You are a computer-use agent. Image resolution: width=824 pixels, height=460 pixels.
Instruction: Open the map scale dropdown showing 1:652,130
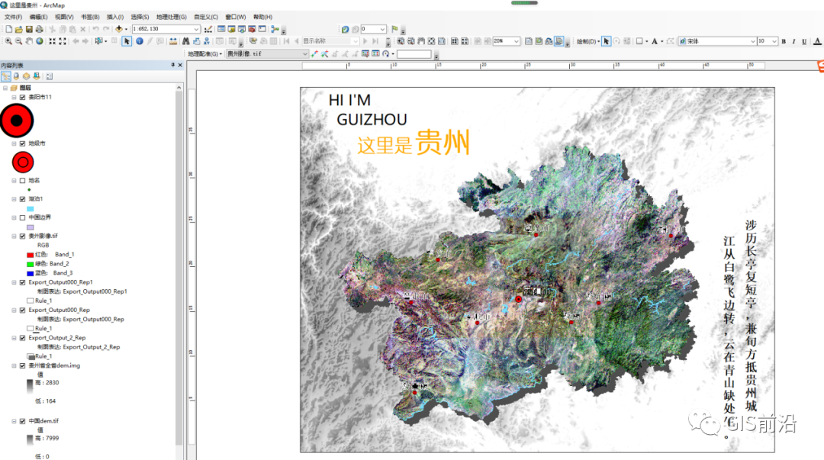tap(196, 29)
